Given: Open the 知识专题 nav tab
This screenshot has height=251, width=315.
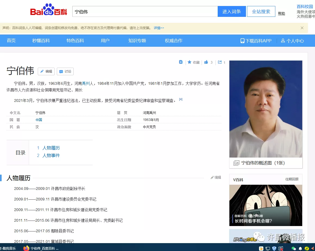Looking at the screenshot, I should [137, 41].
